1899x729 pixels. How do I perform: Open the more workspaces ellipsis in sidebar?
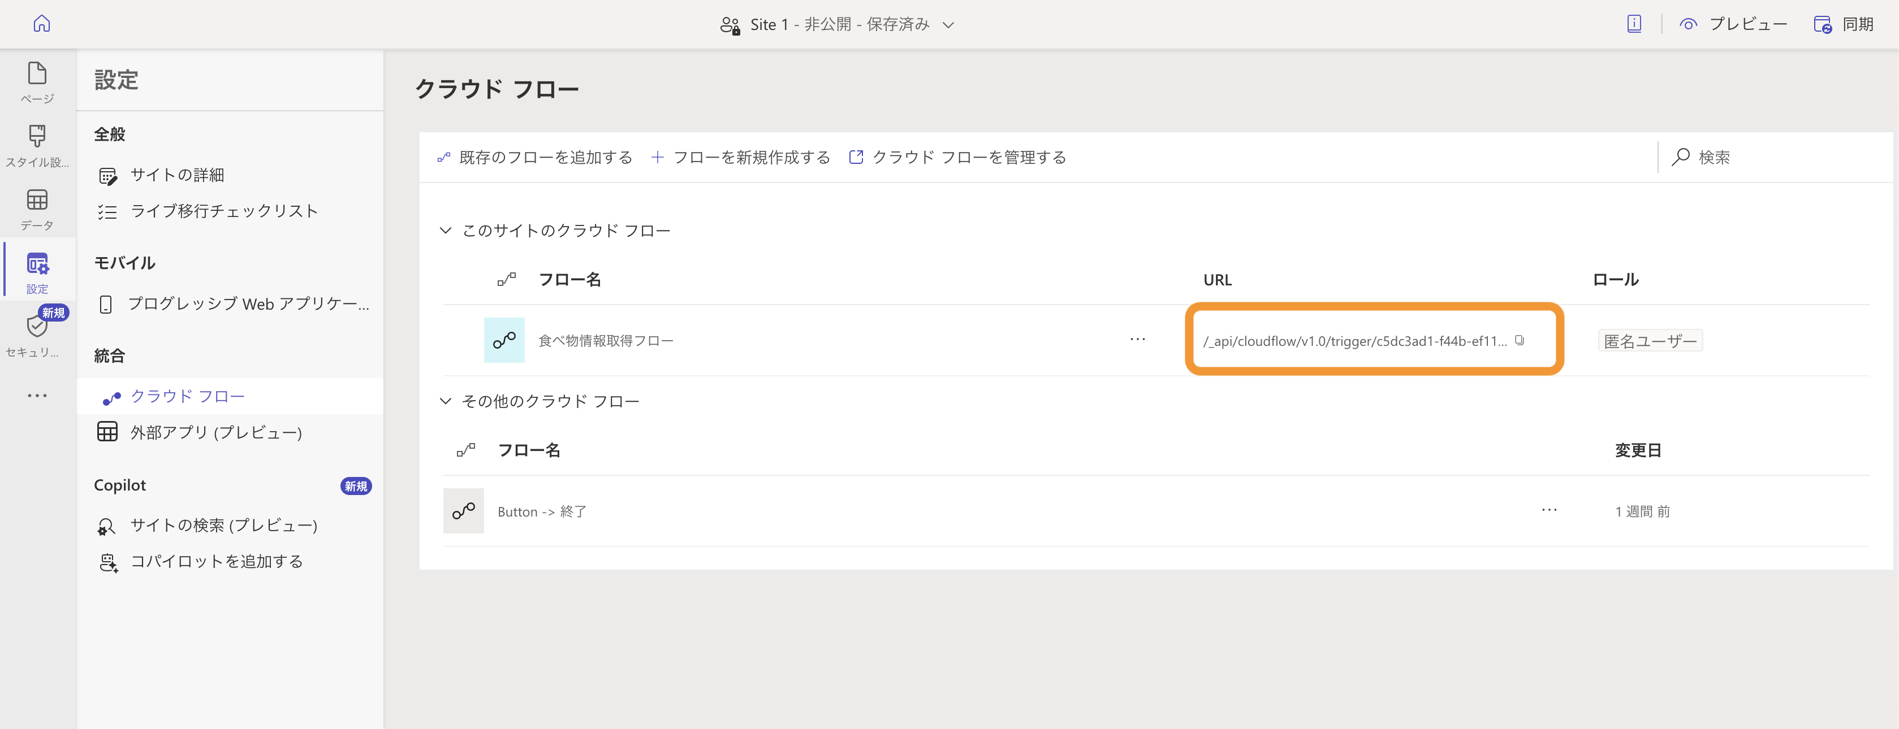click(37, 396)
